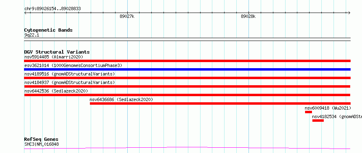Click the magenta SHC3 gene line
The width and height of the screenshot is (362, 153).
[x=187, y=148]
